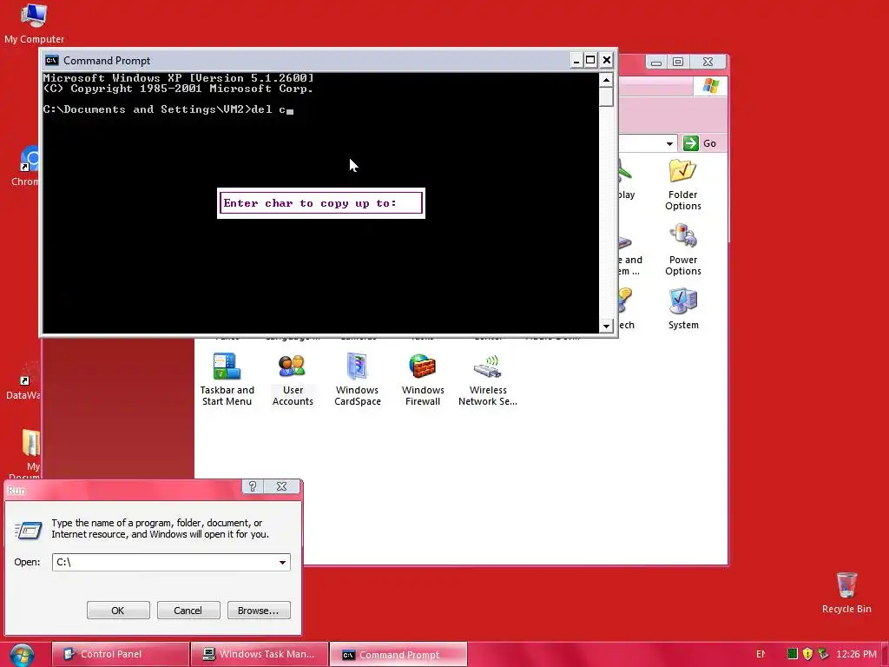Click the language indicator in the tray
The width and height of the screenshot is (889, 667).
point(761,654)
